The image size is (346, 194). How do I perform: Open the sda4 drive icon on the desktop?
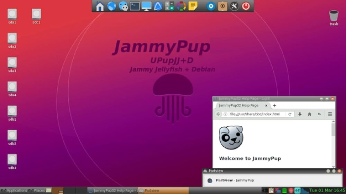click(x=12, y=87)
